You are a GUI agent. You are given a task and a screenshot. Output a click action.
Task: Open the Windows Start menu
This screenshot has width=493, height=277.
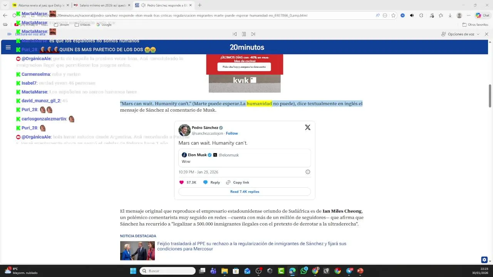pos(133,271)
